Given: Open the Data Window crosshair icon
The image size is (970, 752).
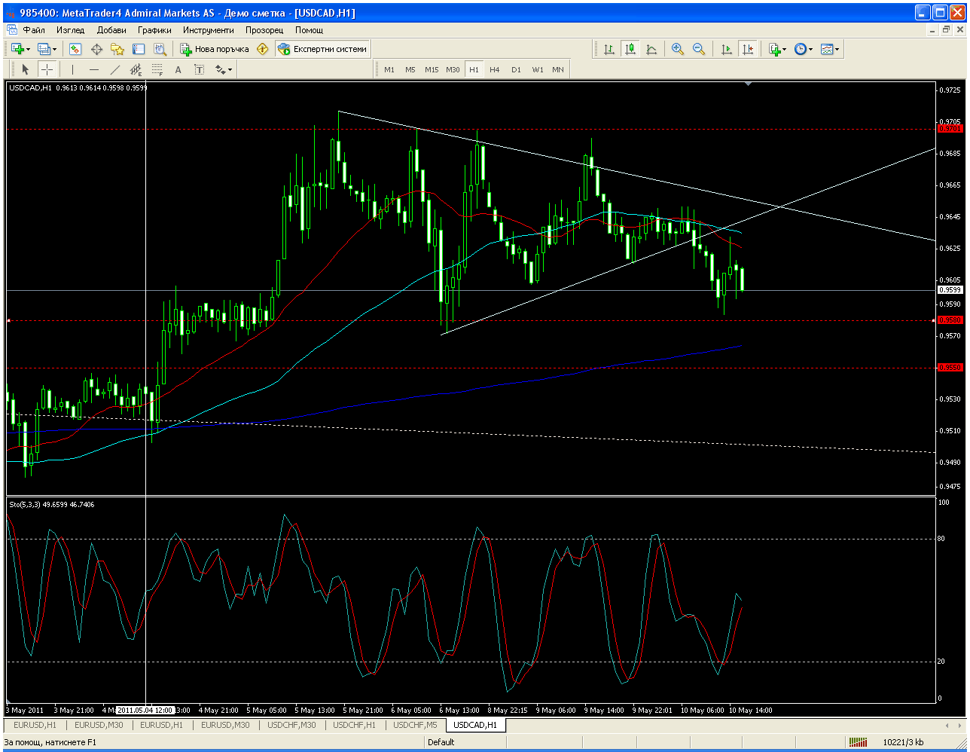Looking at the screenshot, I should pyautogui.click(x=96, y=49).
